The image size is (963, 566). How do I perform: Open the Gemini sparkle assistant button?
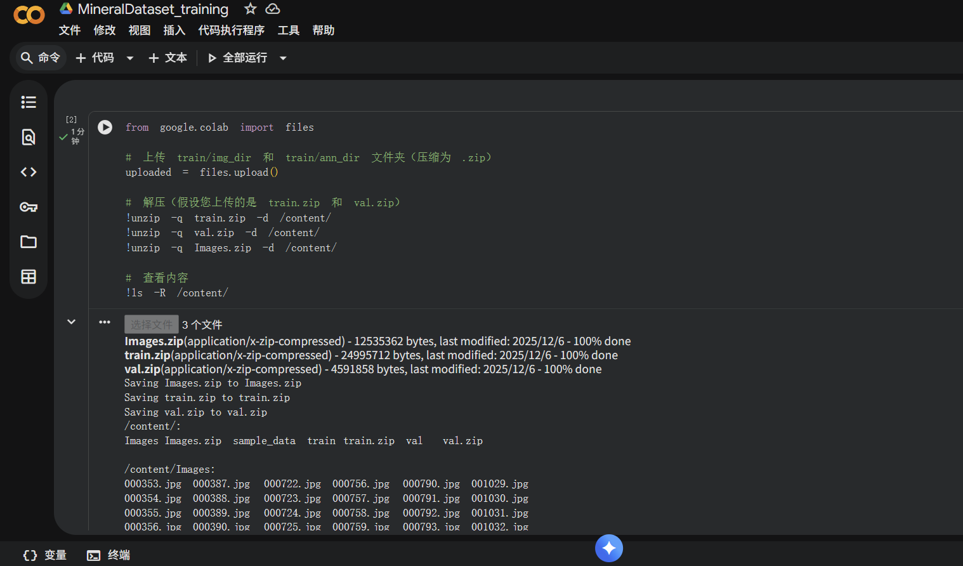click(609, 548)
